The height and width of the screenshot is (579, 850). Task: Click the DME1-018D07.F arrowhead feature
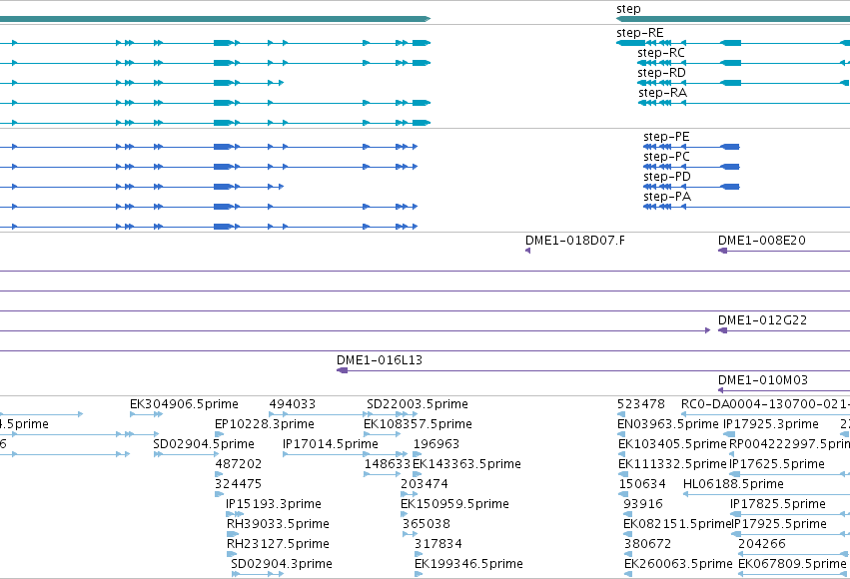tap(528, 251)
